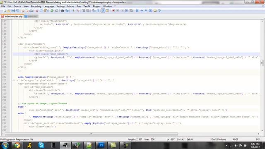Toggle the highlighted indent guide button

103,11
